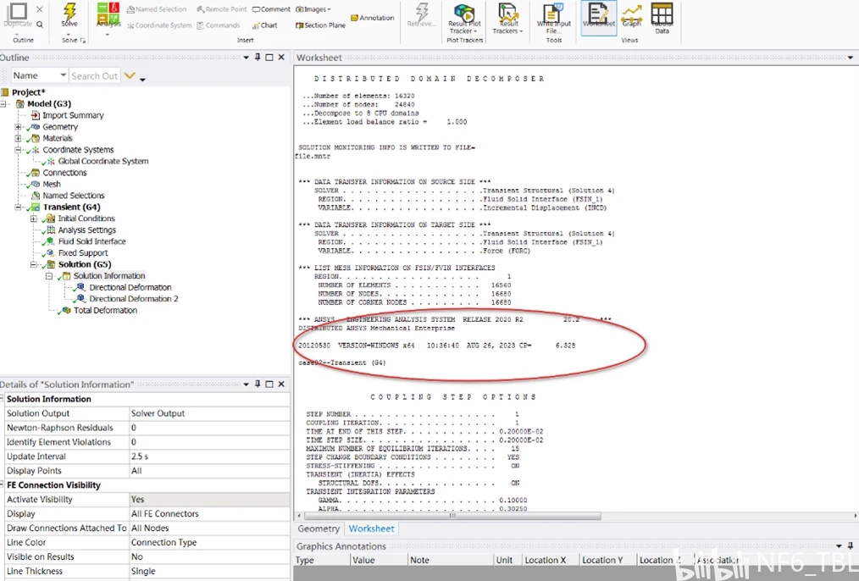Collapse the Solution Information node

[x=49, y=276]
